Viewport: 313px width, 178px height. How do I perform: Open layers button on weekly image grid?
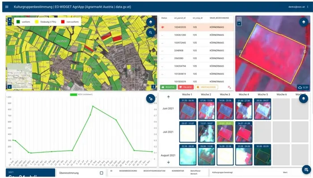[304, 98]
